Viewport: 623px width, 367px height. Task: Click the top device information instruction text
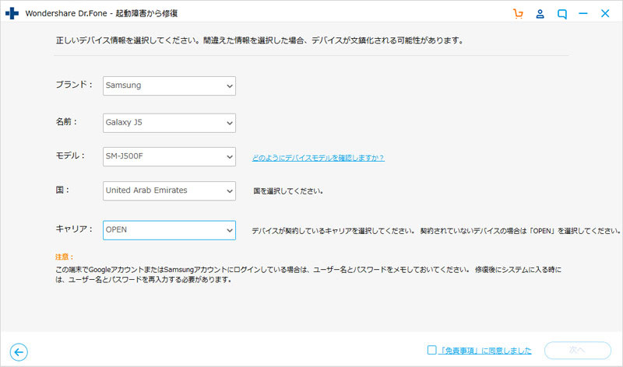pos(259,40)
